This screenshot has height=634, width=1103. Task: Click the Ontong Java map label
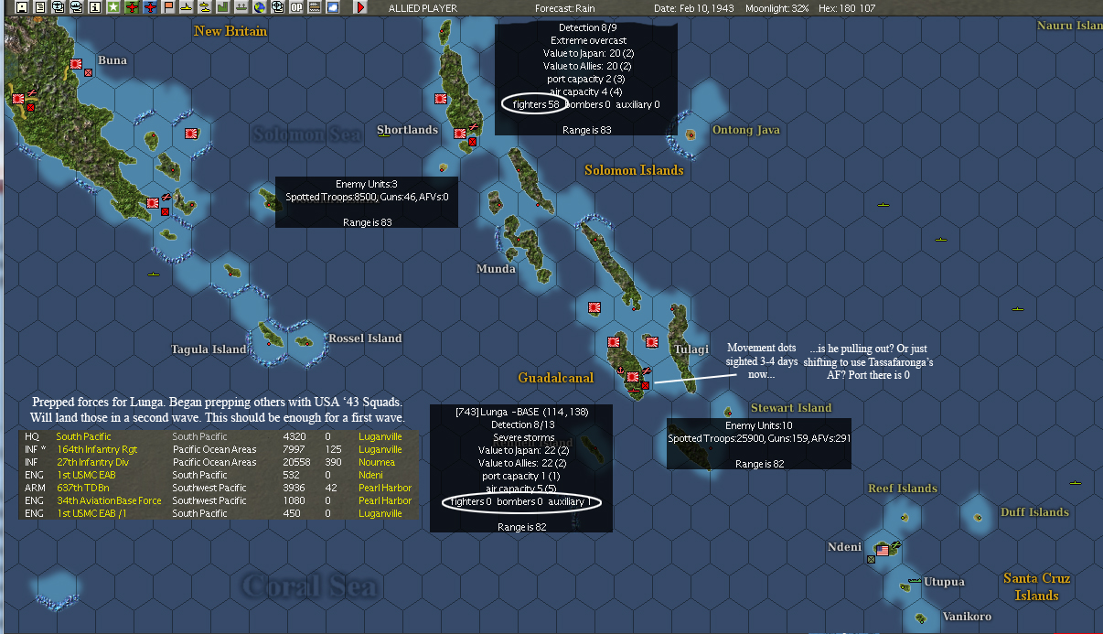click(745, 130)
